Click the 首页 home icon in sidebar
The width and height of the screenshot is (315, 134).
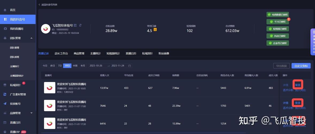tap(5, 10)
